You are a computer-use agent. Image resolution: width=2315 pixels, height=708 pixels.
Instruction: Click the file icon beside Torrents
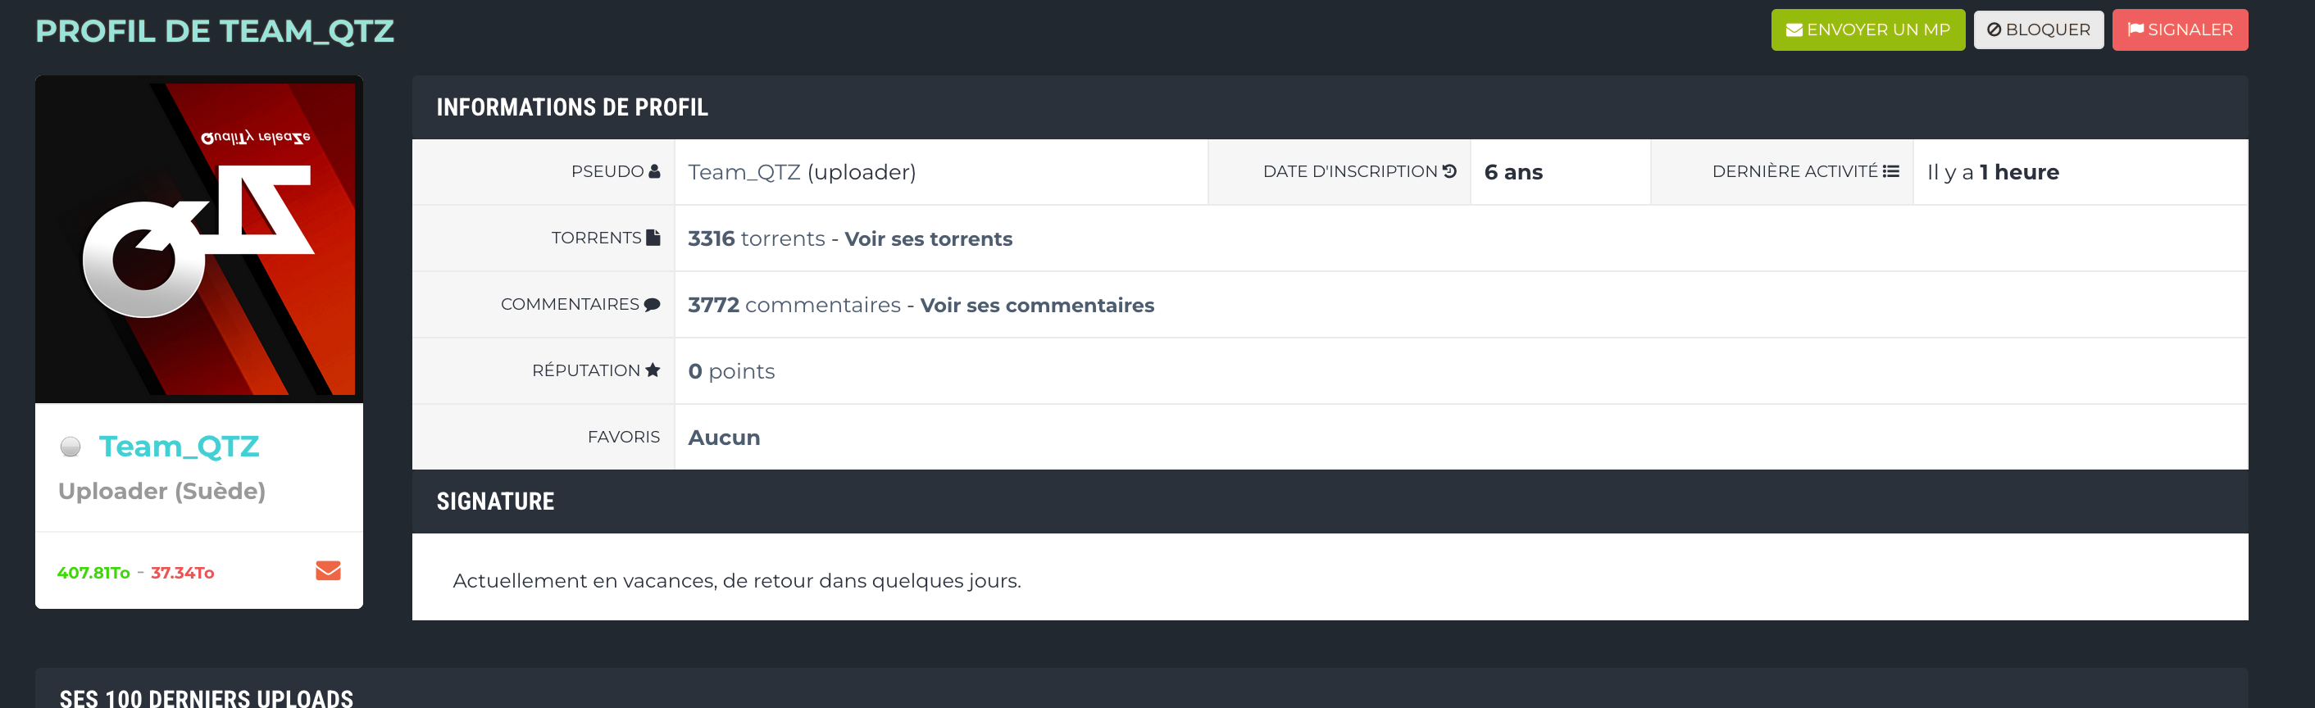coord(653,237)
